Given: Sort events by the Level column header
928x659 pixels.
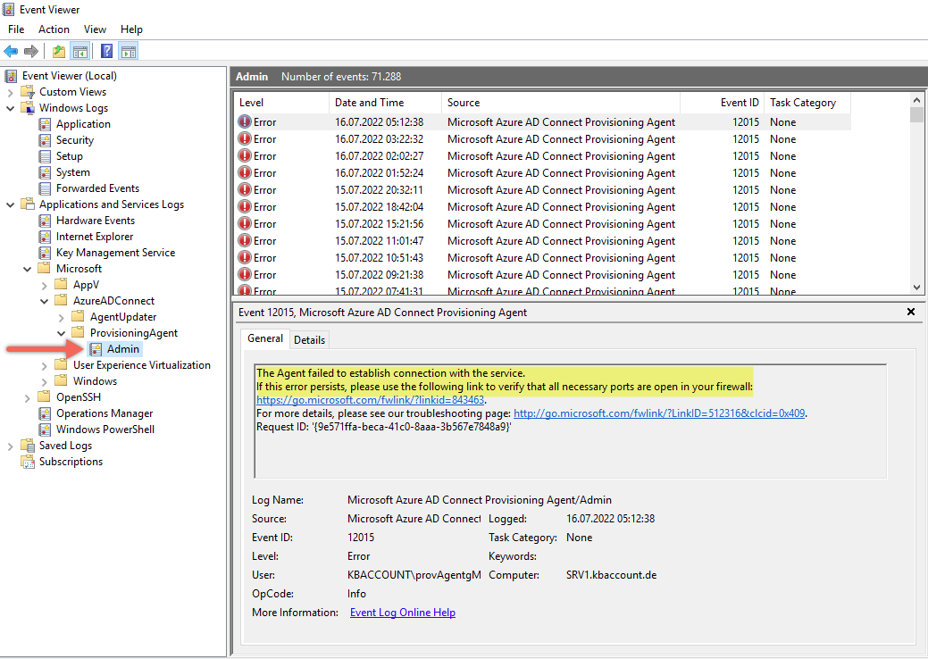Looking at the screenshot, I should (x=281, y=103).
